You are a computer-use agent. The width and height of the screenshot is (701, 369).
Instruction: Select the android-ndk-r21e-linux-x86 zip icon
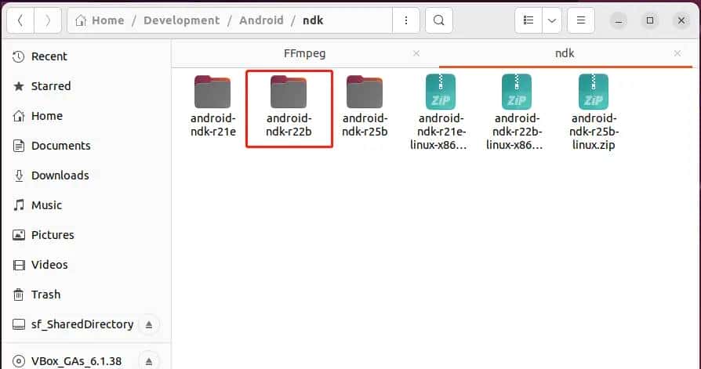pos(441,92)
